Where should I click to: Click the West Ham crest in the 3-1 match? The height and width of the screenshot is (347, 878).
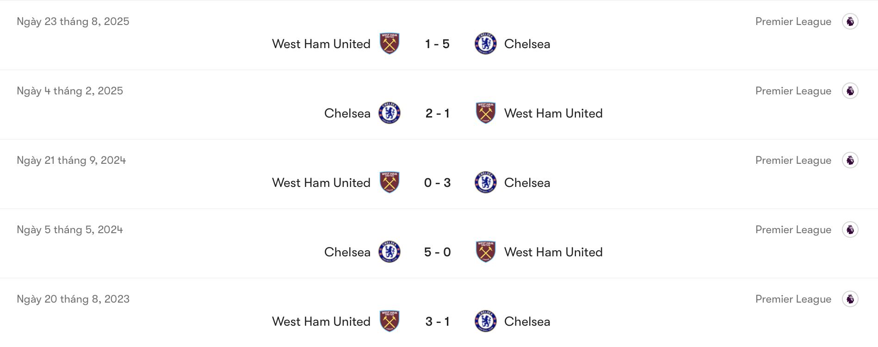(390, 321)
